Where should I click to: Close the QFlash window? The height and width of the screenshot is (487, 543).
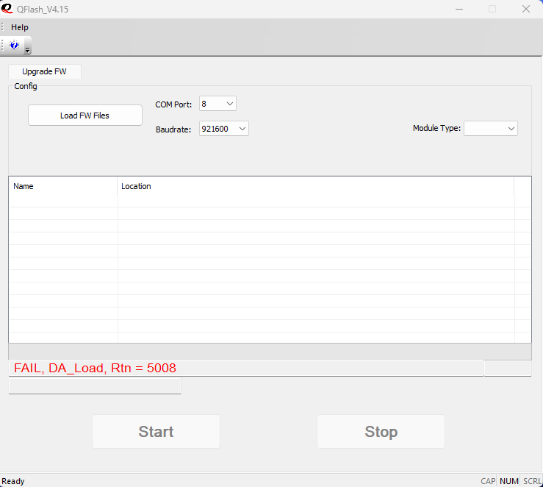click(x=525, y=9)
